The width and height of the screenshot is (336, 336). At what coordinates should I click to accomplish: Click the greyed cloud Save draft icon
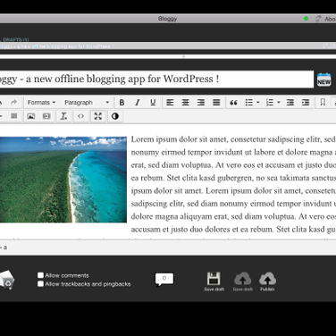[243, 281]
